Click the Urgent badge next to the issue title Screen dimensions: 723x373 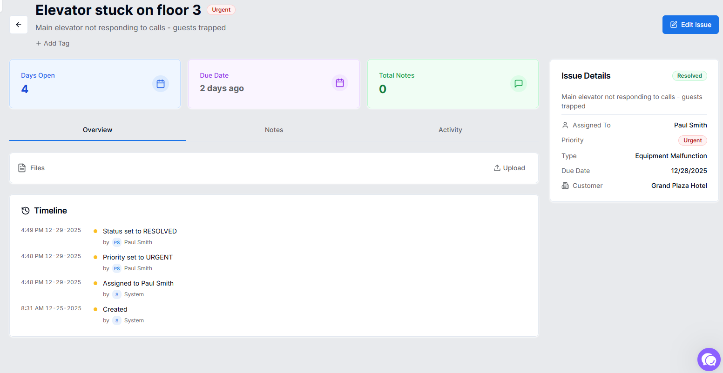(221, 9)
